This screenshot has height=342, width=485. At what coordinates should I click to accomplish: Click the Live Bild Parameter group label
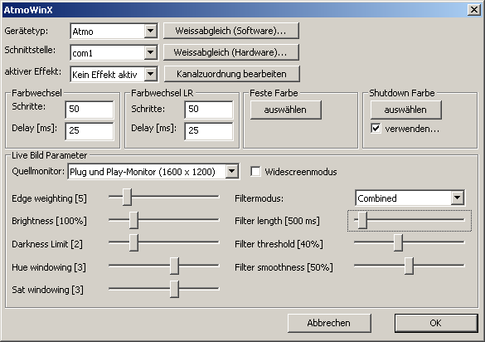point(49,155)
